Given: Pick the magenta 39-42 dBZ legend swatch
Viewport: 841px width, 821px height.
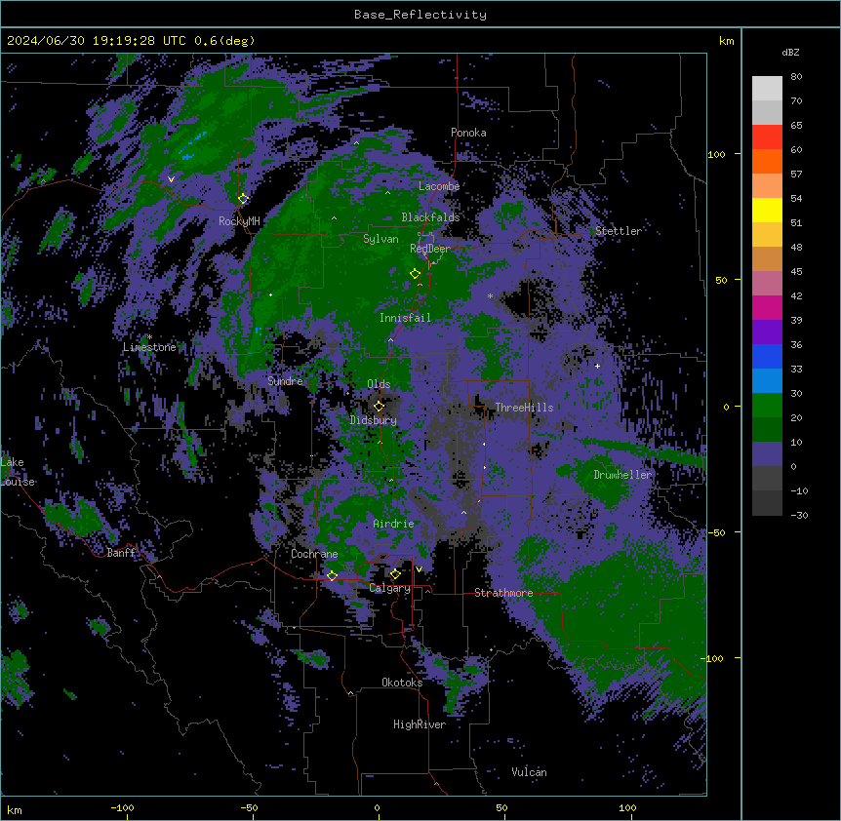Looking at the screenshot, I should pyautogui.click(x=767, y=307).
